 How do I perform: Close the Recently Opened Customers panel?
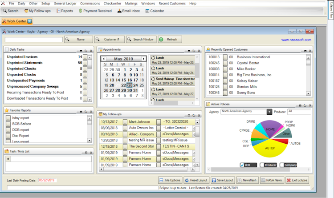(310, 51)
